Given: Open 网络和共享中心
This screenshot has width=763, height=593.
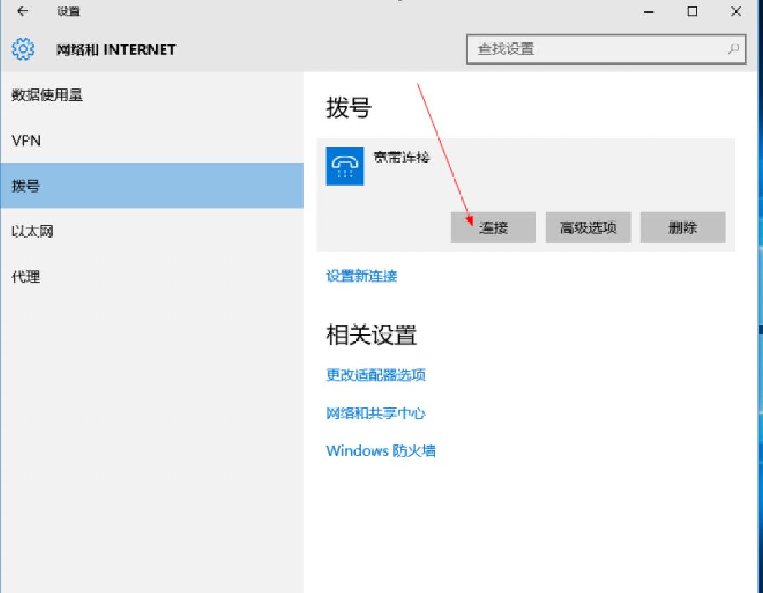Looking at the screenshot, I should 377,413.
